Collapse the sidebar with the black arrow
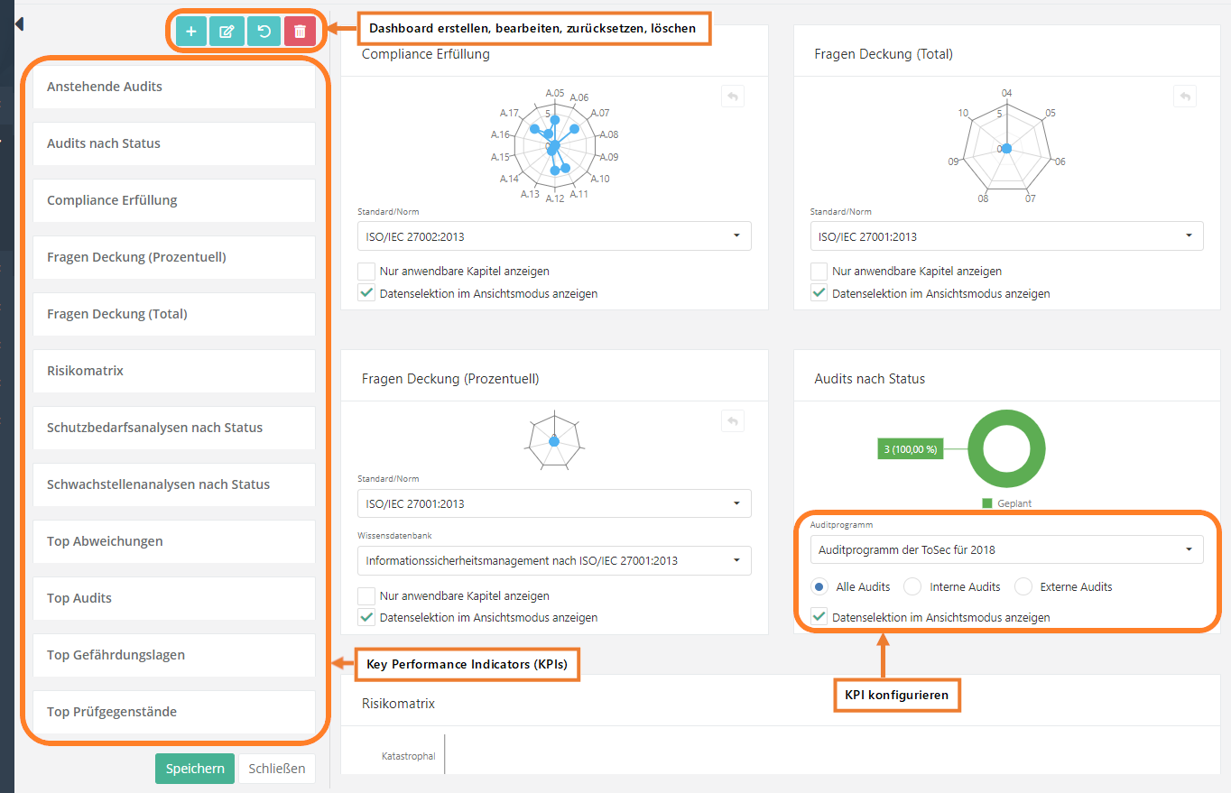This screenshot has height=793, width=1231. click(x=19, y=24)
